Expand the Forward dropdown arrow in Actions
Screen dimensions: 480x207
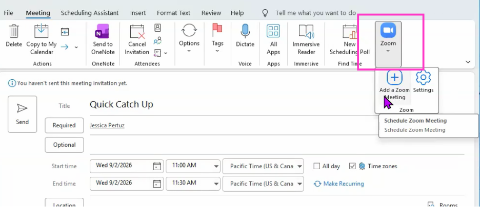coord(76,48)
